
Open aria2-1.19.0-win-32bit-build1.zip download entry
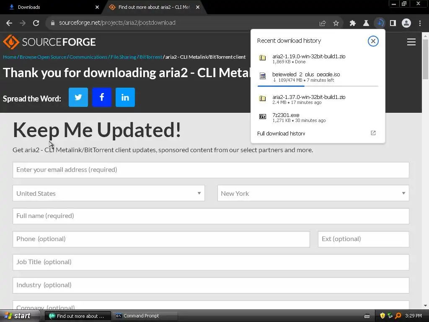coord(318,59)
